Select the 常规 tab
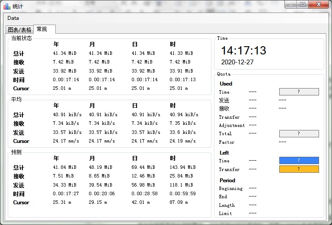The image size is (332, 225). (x=42, y=29)
